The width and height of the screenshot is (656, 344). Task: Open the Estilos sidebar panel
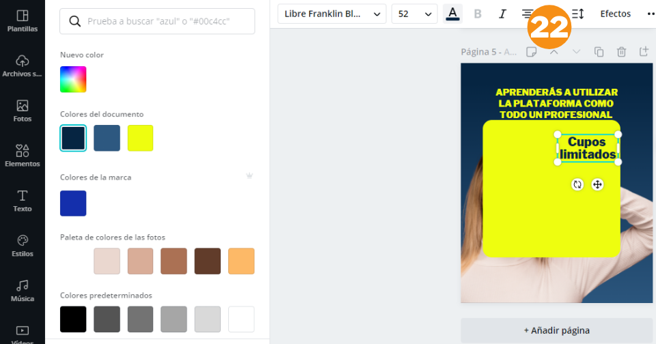(22, 246)
